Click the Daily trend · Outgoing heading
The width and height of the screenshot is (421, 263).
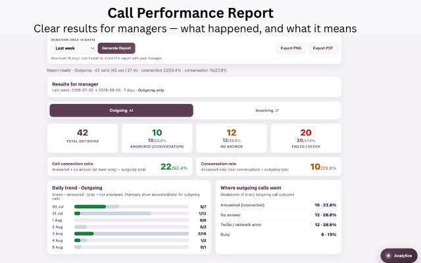(77, 188)
